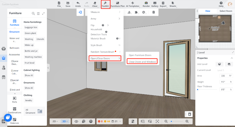Open the Render tool in top toolbar
This screenshot has height=127, width=235.
[146, 4]
